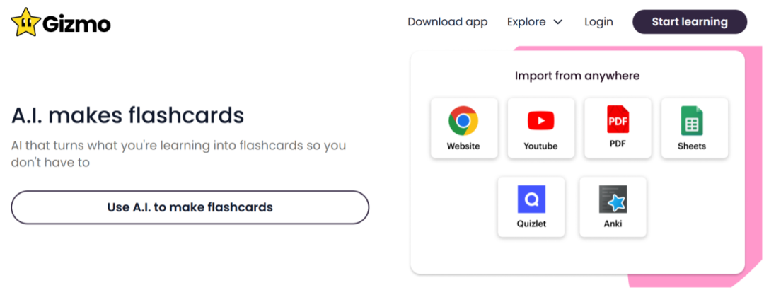Click Use A.I. to make flashcards button
This screenshot has height=290, width=764.
point(190,207)
